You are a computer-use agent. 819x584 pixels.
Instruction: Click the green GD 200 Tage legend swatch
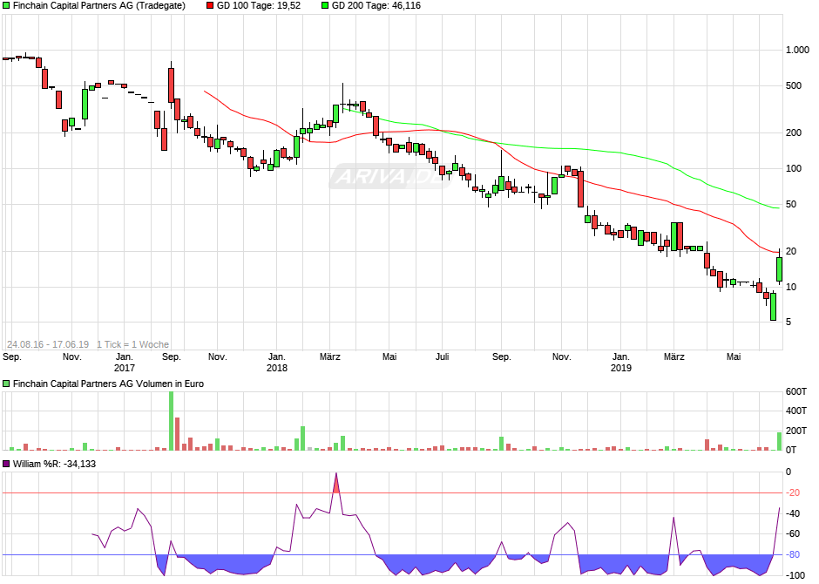coord(325,6)
